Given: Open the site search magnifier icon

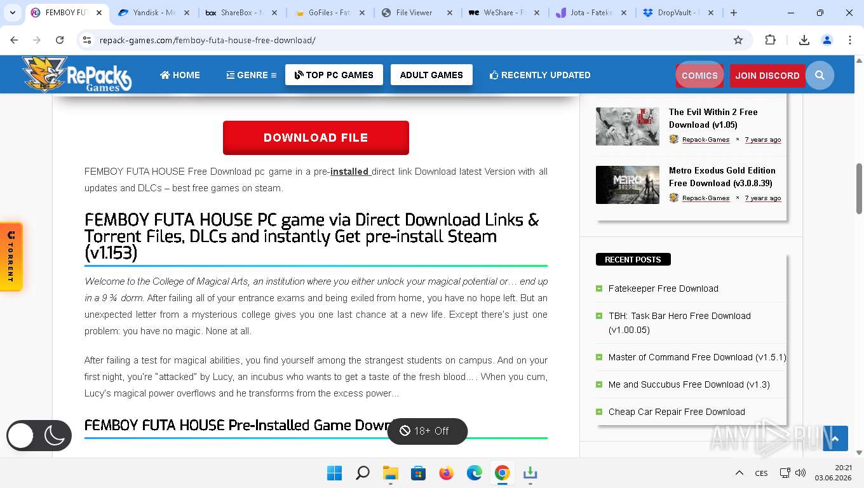Looking at the screenshot, I should 820,75.
